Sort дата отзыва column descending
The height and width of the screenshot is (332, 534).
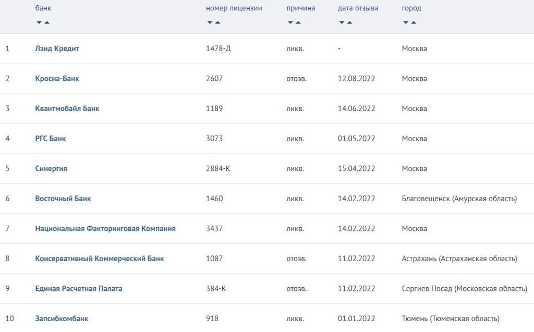342,22
